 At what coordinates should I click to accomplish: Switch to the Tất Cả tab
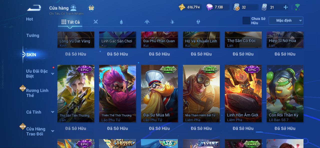pyautogui.click(x=70, y=22)
